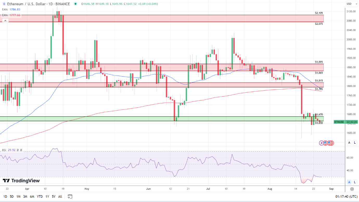This screenshot has height=202, width=359.
Task: Click the May label on time axis
Action: point(87,189)
